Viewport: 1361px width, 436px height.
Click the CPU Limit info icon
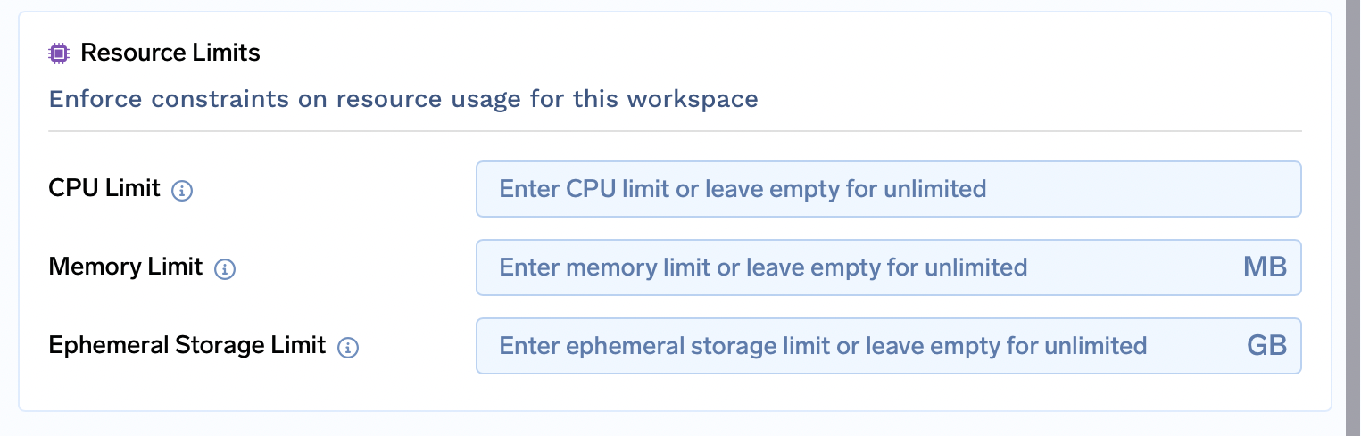pyautogui.click(x=182, y=190)
